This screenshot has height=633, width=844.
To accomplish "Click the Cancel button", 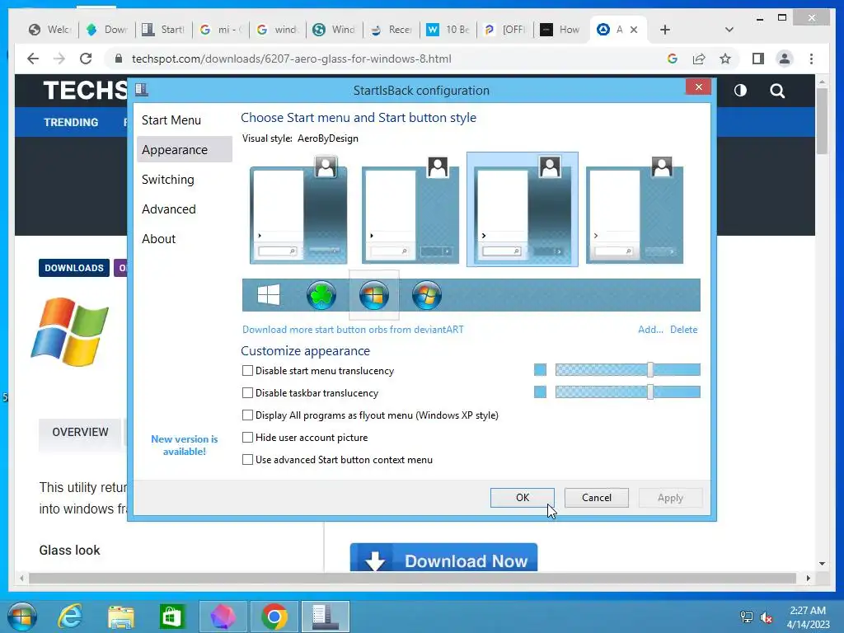I will [597, 497].
